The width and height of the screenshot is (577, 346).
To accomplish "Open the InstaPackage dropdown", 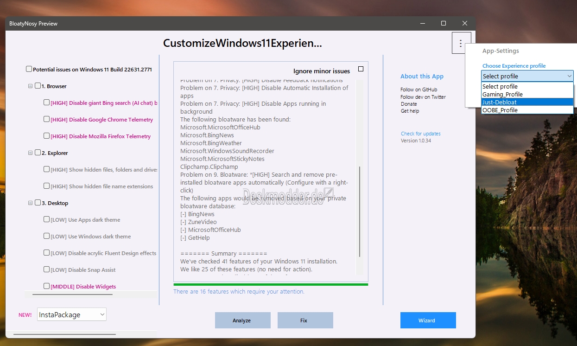I will click(72, 314).
